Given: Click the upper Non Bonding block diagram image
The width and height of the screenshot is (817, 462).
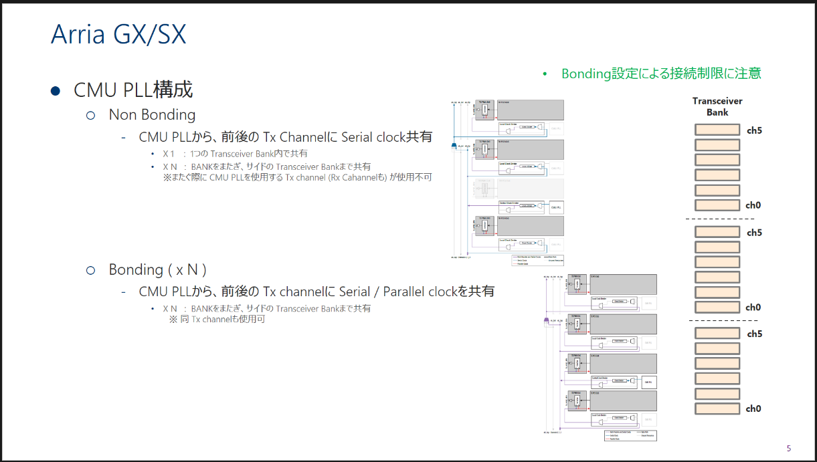Looking at the screenshot, I should (508, 178).
